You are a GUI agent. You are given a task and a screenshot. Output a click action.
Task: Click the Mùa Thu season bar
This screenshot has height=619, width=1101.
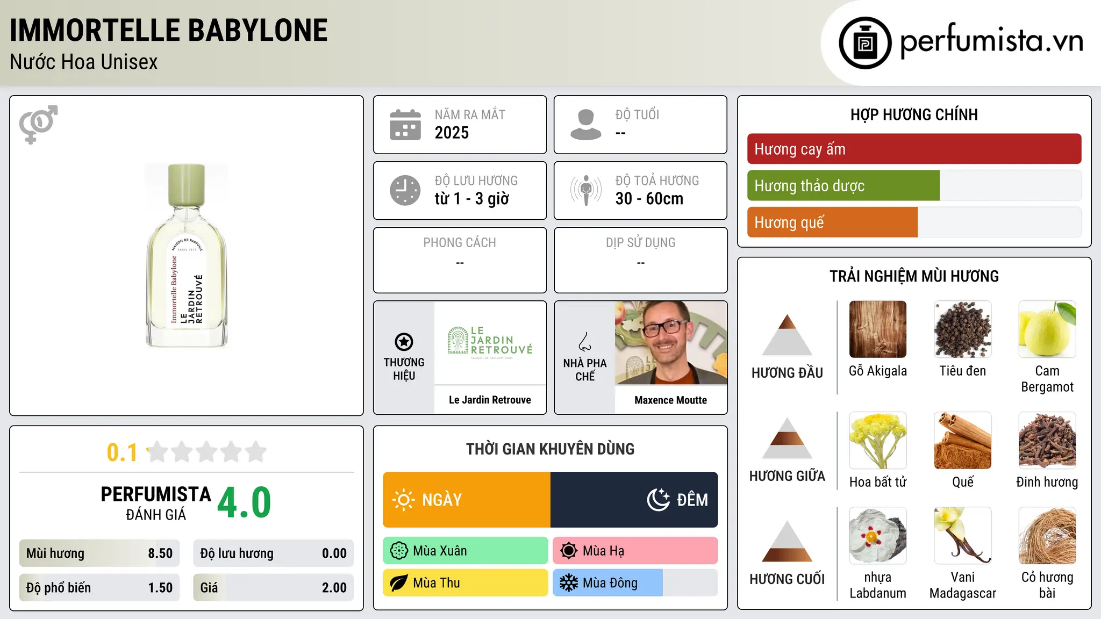[466, 583]
